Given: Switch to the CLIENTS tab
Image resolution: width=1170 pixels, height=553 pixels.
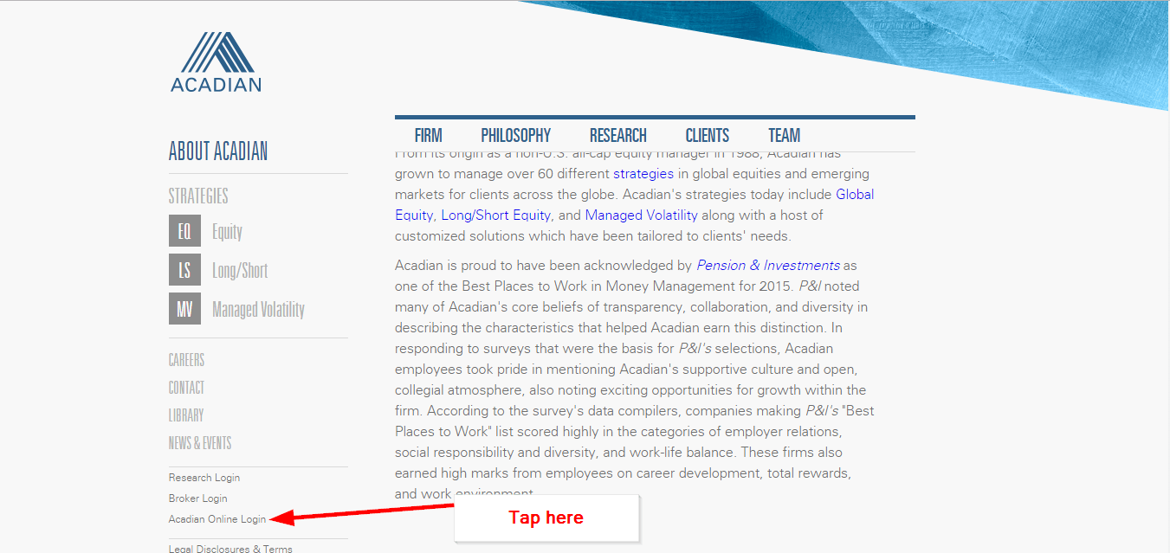Looking at the screenshot, I should point(707,135).
